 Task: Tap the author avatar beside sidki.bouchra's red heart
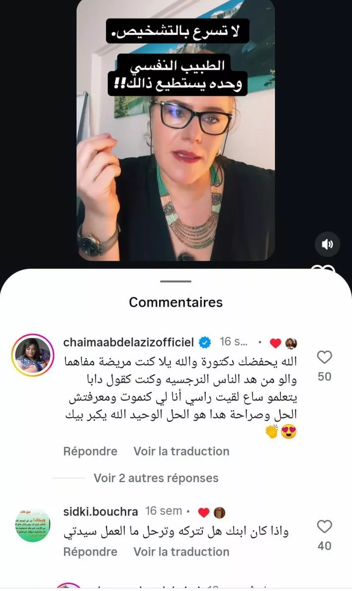(219, 512)
